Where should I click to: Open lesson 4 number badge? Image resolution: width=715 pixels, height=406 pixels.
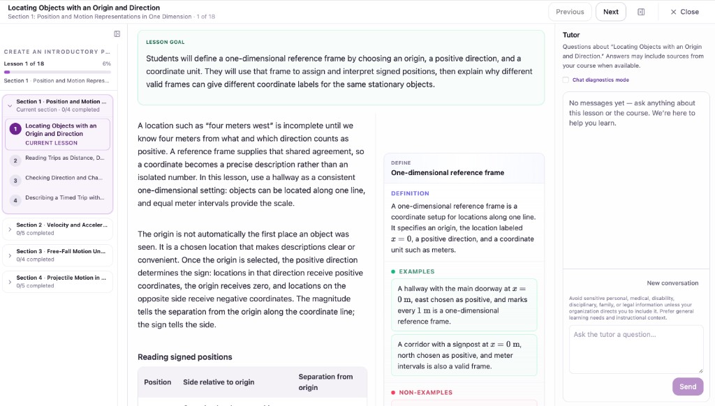click(15, 200)
